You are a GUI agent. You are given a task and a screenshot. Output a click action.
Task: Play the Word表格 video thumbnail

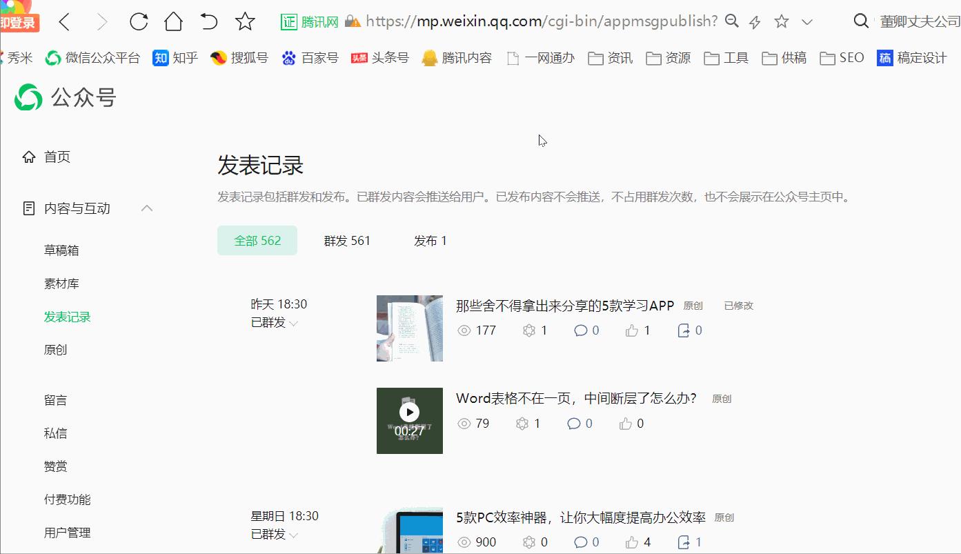(409, 412)
